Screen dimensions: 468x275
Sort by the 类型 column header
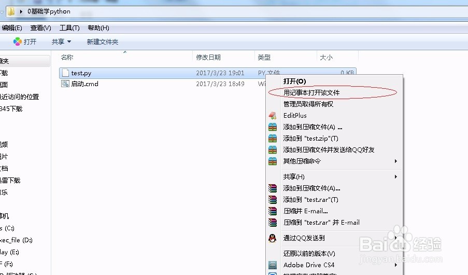click(264, 58)
